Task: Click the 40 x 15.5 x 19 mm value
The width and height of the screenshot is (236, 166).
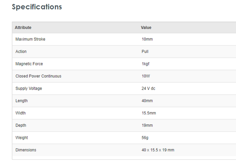Action: pyautogui.click(x=158, y=150)
